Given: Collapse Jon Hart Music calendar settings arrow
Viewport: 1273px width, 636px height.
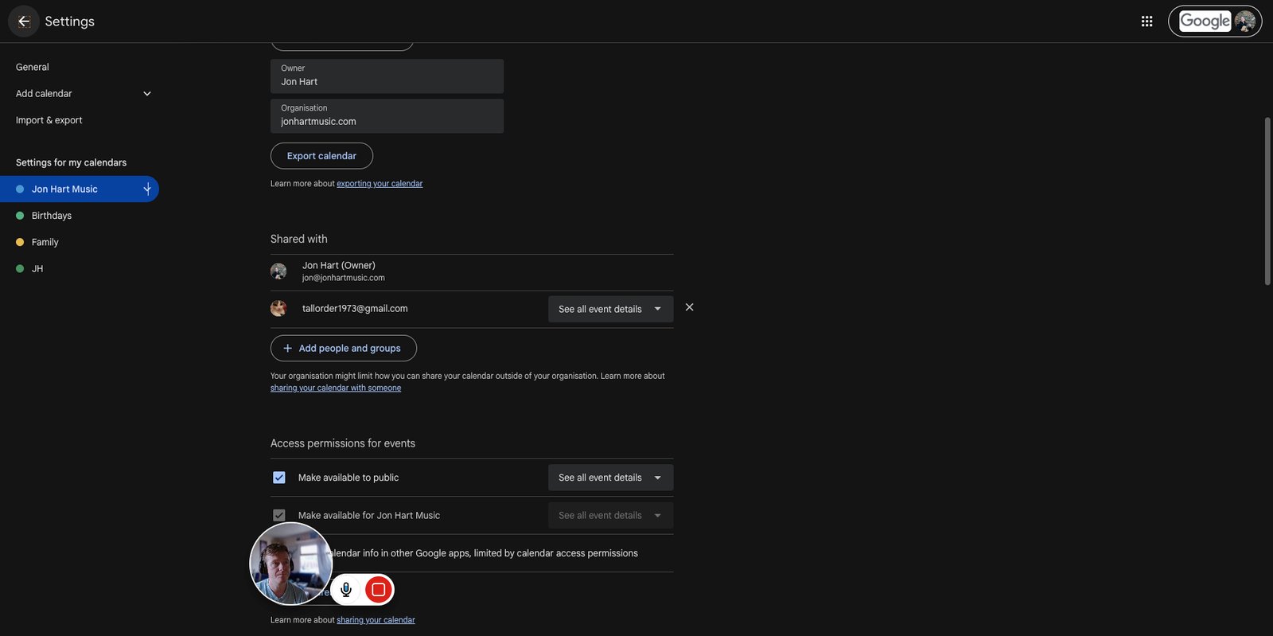Looking at the screenshot, I should [x=147, y=189].
